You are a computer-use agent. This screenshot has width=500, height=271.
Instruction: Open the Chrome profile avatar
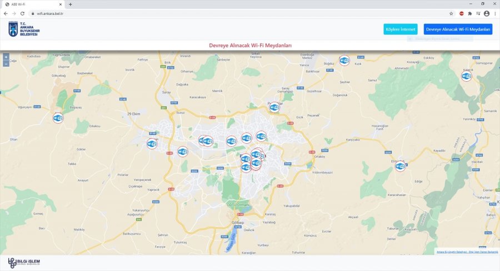pyautogui.click(x=487, y=13)
